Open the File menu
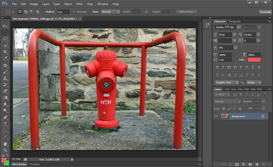The width and height of the screenshot is (273, 167). (x=14, y=4)
